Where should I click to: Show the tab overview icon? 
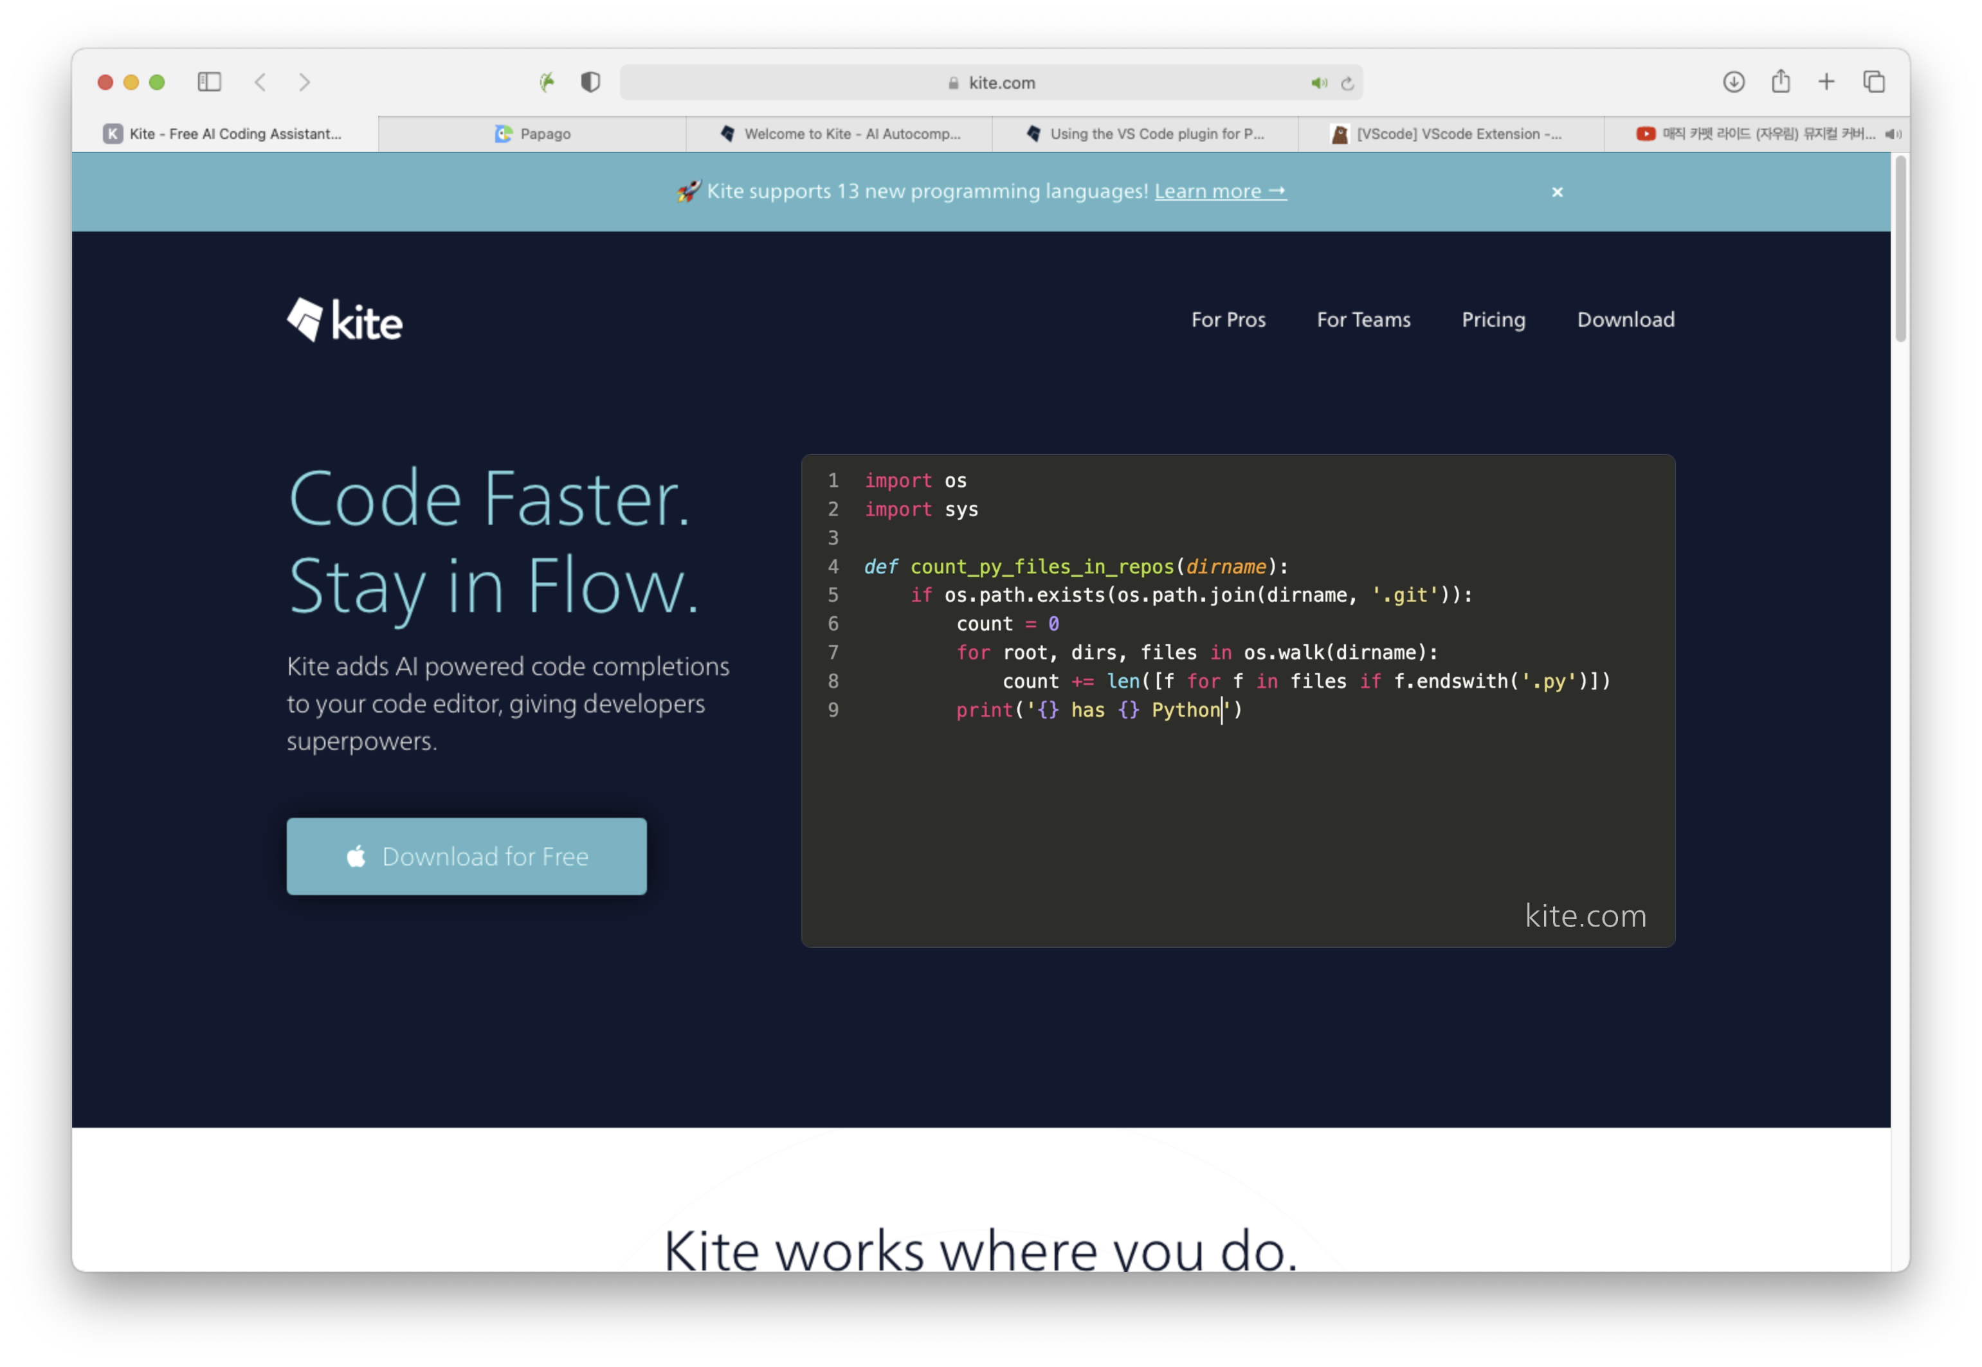point(1873,82)
